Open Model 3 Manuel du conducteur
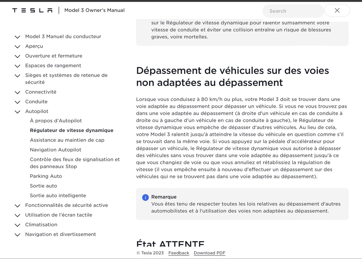362x259 pixels. tap(63, 36)
